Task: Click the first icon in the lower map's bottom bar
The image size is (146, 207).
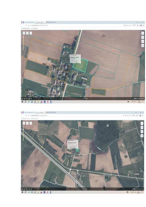Action: [22, 189]
